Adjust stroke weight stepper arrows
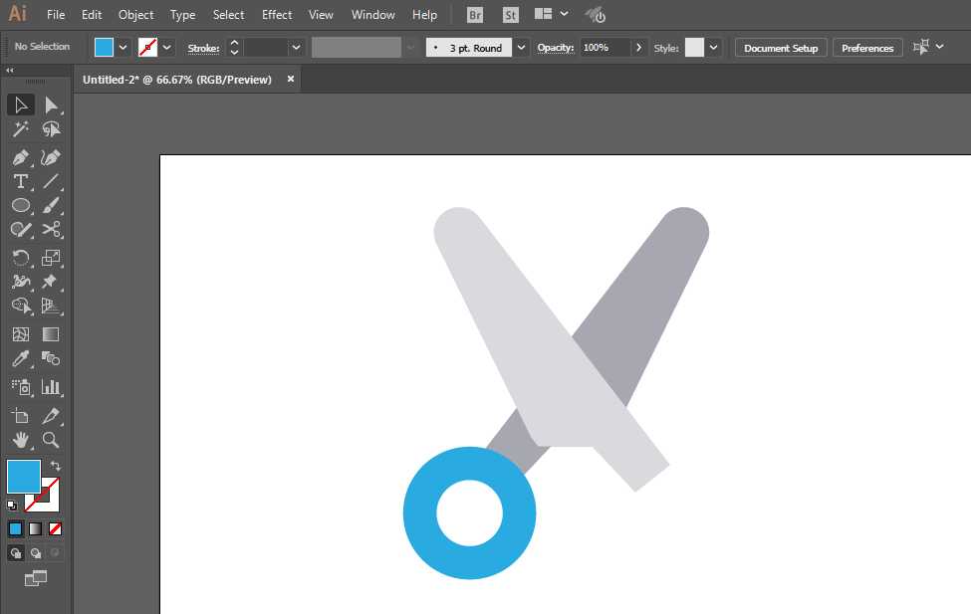This screenshot has width=971, height=614. pyautogui.click(x=234, y=47)
